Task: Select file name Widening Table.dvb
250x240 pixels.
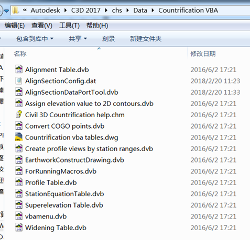Action: click(56, 227)
